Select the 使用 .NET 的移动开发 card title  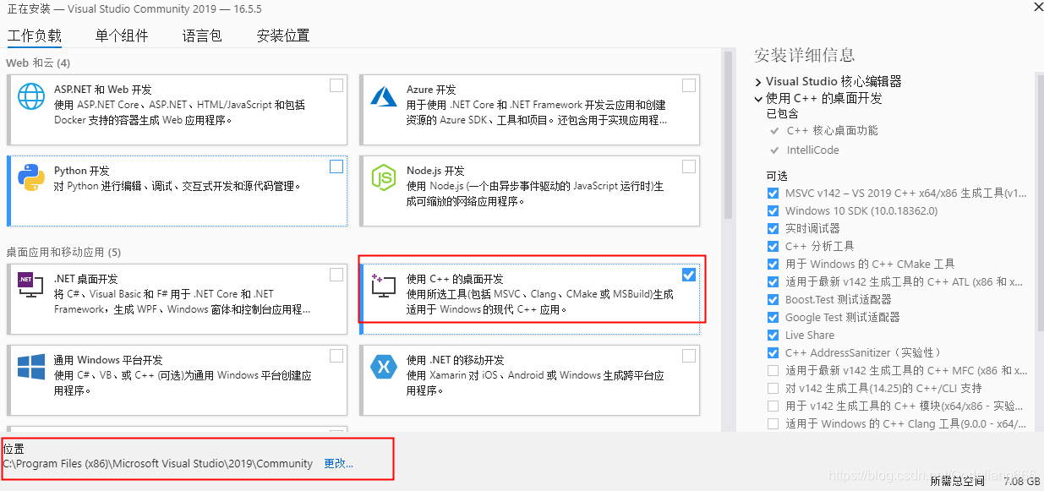coord(456,359)
